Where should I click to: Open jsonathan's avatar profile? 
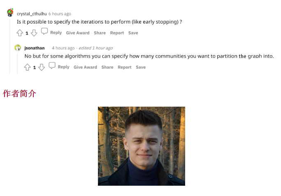pos(18,48)
